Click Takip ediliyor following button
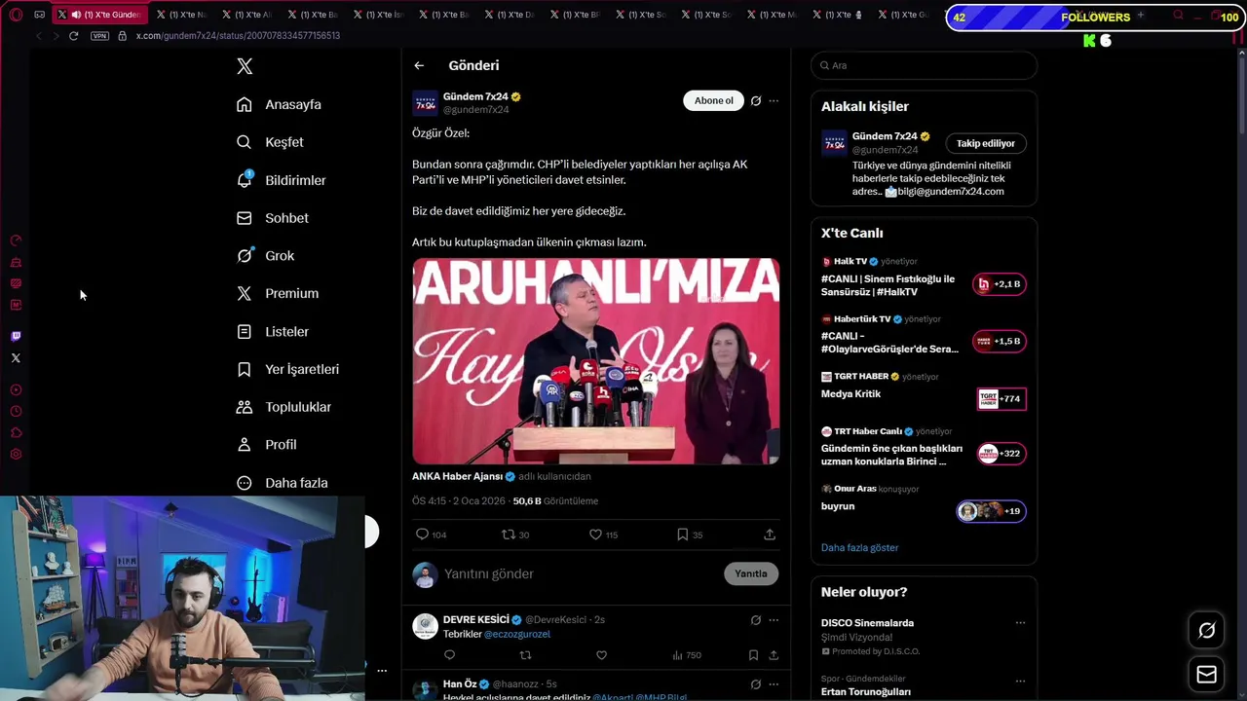The height and width of the screenshot is (701, 1247). coord(985,143)
